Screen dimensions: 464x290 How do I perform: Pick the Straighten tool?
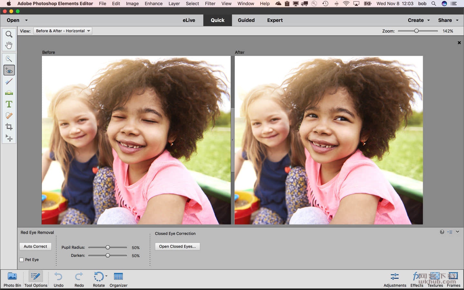(x=9, y=93)
